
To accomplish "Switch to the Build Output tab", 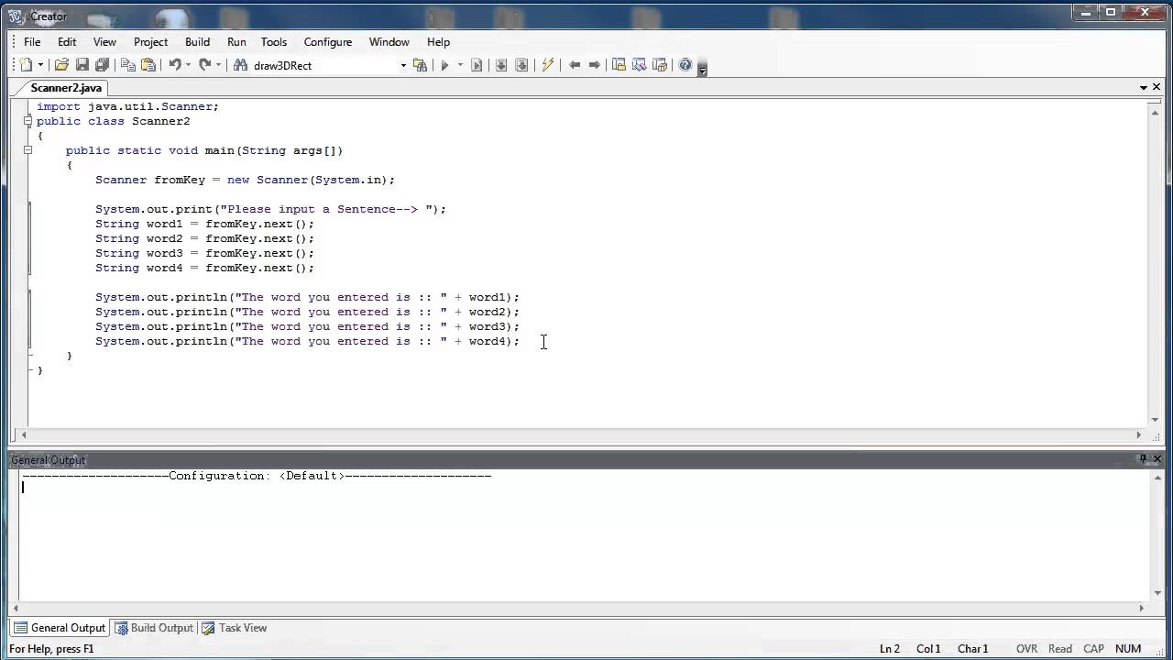I will point(153,628).
